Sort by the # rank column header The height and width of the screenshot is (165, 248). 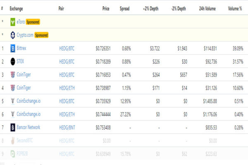point(2,9)
